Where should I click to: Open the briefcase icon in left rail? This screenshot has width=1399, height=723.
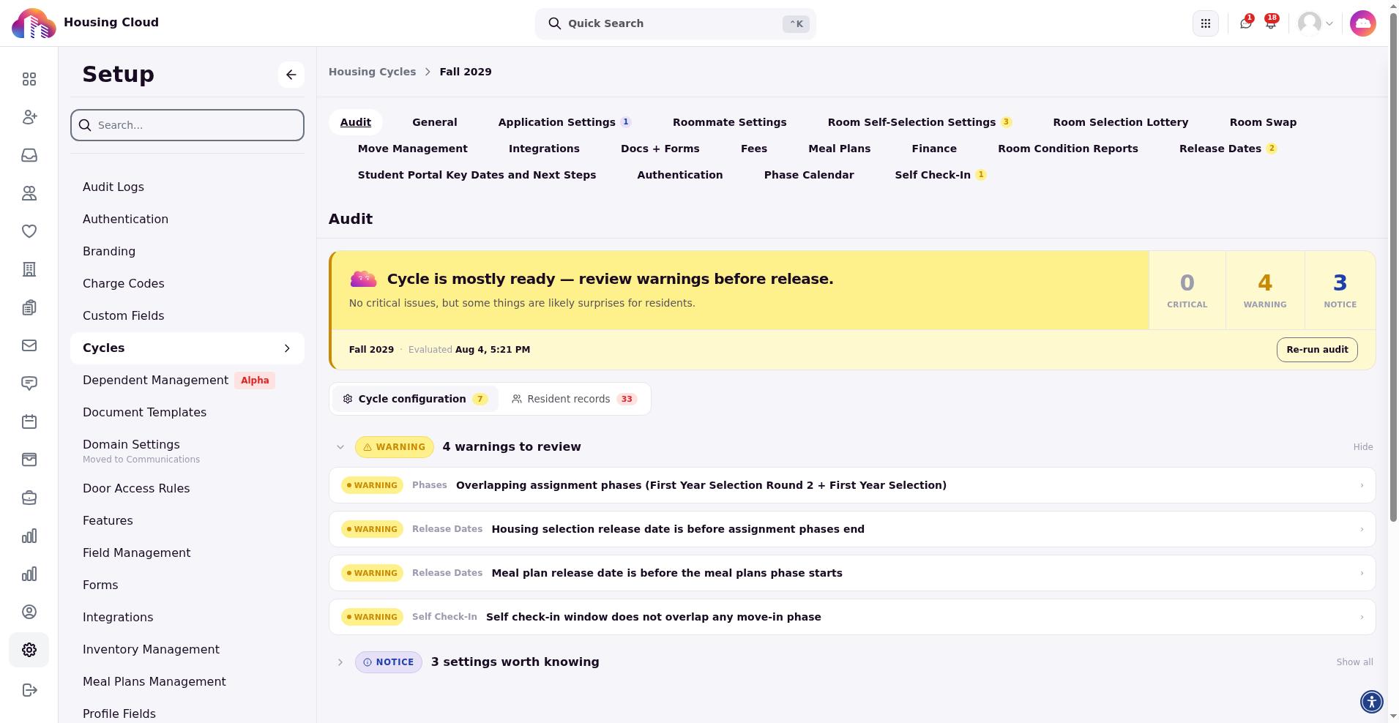coord(29,498)
